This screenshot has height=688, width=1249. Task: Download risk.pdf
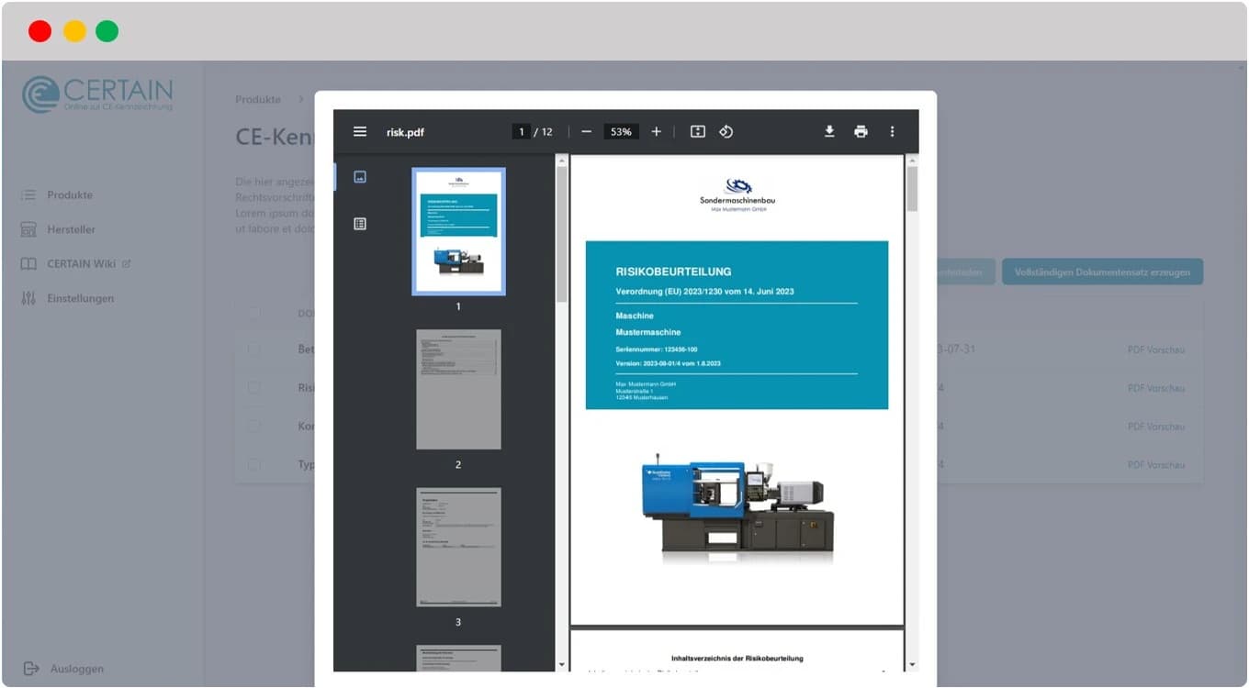coord(829,132)
